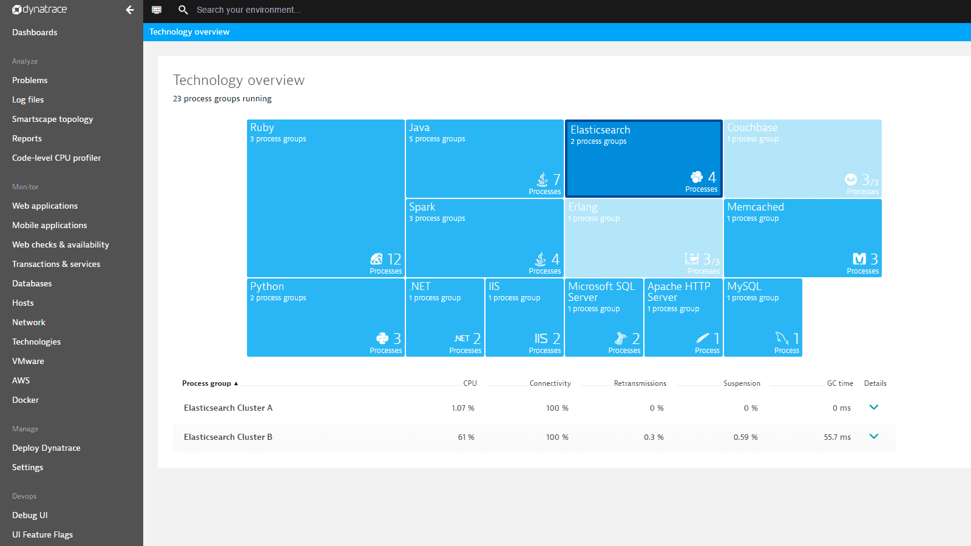Open UI Feature Flags
Viewport: 971px width, 546px height.
pos(42,534)
